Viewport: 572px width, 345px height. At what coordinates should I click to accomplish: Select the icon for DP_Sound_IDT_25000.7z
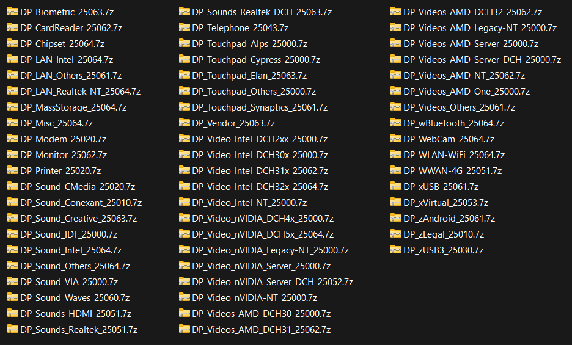click(13, 233)
